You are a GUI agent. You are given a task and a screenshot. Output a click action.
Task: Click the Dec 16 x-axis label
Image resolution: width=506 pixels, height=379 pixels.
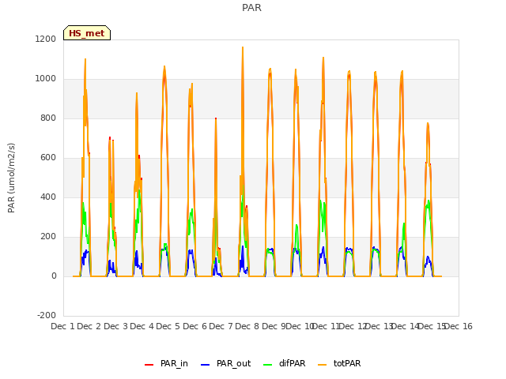[459, 326]
